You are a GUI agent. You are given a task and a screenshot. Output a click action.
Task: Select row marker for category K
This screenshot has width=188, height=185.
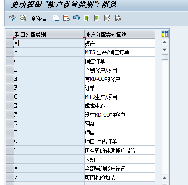point(10,105)
